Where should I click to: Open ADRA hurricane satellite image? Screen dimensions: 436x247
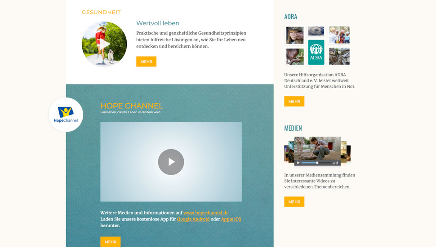(x=316, y=31)
